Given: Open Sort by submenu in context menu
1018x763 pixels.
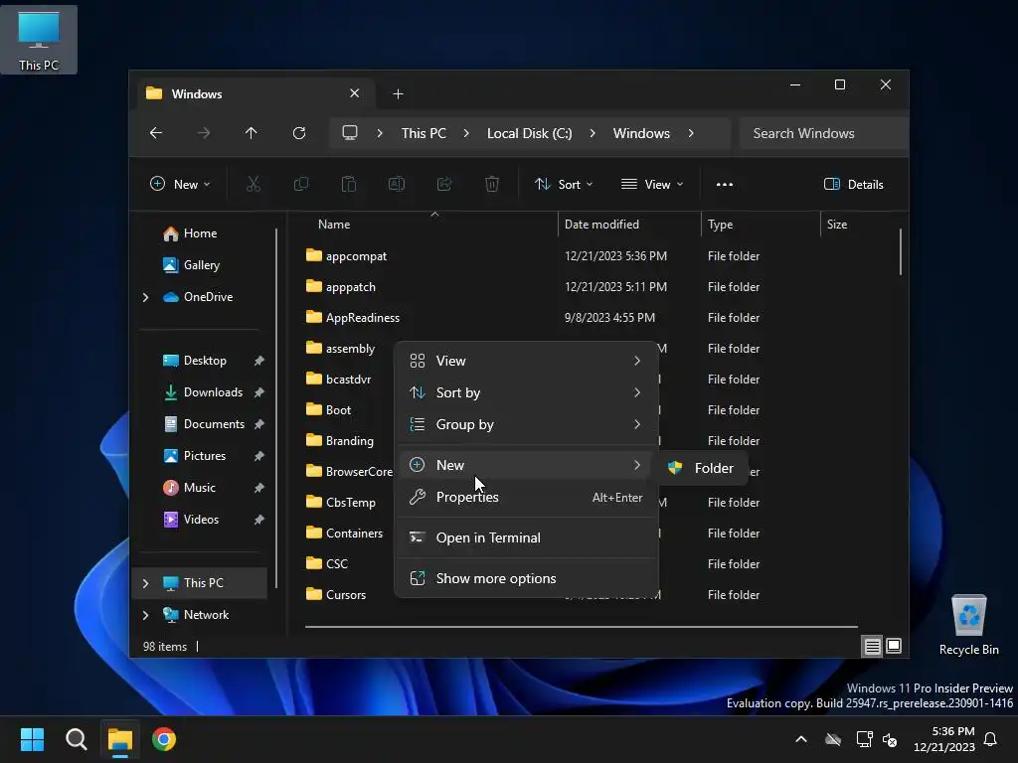Looking at the screenshot, I should 526,392.
